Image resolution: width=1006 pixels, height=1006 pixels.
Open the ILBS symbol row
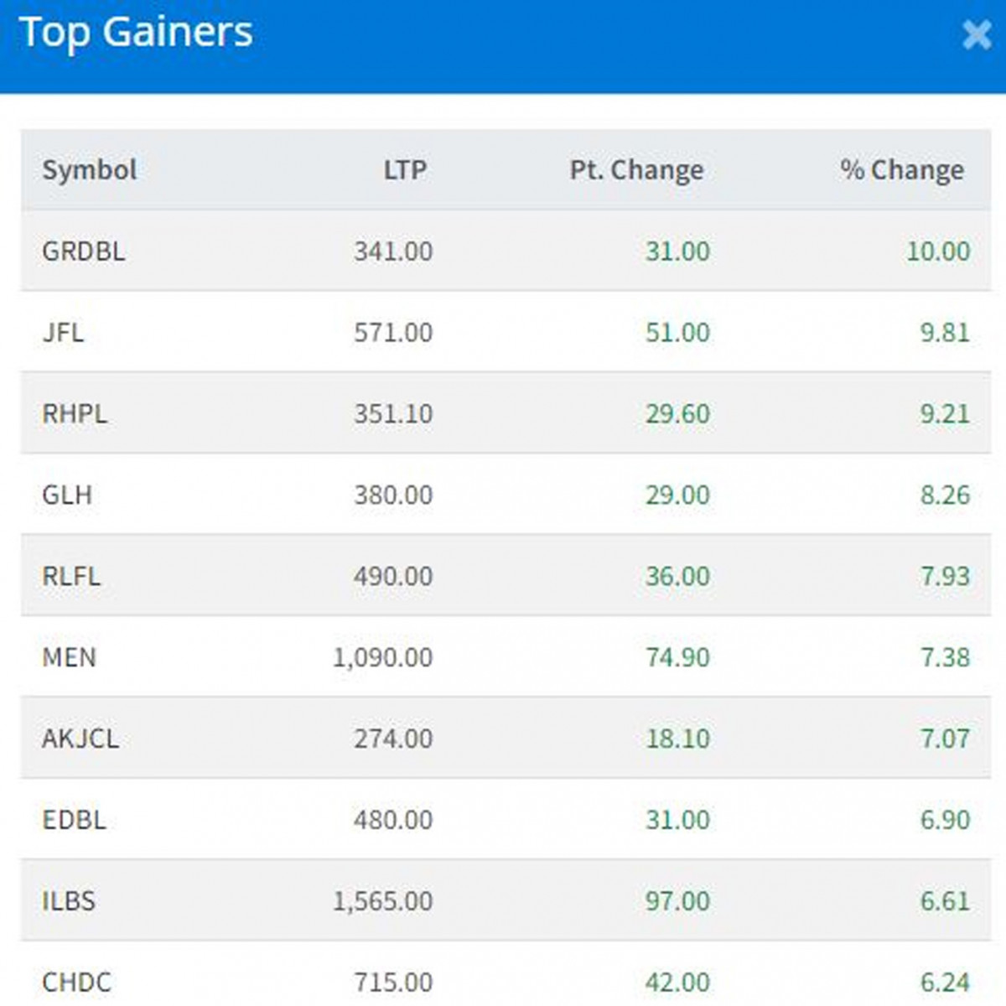pyautogui.click(x=69, y=901)
